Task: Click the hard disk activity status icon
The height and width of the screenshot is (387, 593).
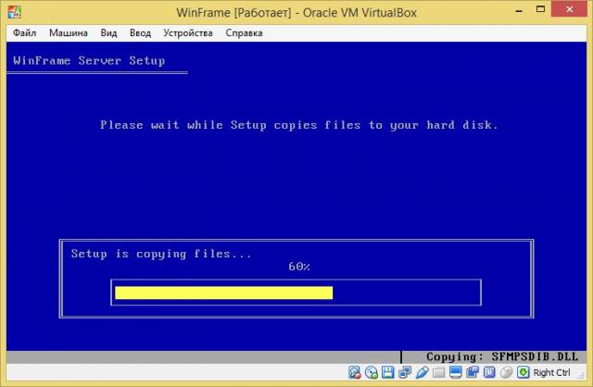Action: 354,372
